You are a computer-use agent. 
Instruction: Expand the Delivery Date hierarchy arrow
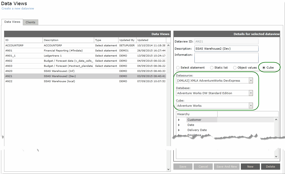click(179, 130)
